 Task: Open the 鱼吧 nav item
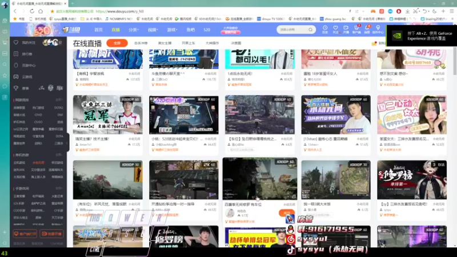191,30
